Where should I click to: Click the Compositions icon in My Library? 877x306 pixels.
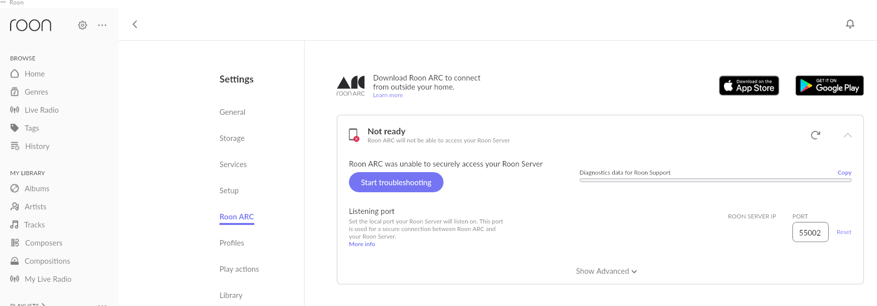point(15,261)
